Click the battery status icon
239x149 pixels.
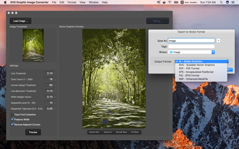(x=176, y=2)
